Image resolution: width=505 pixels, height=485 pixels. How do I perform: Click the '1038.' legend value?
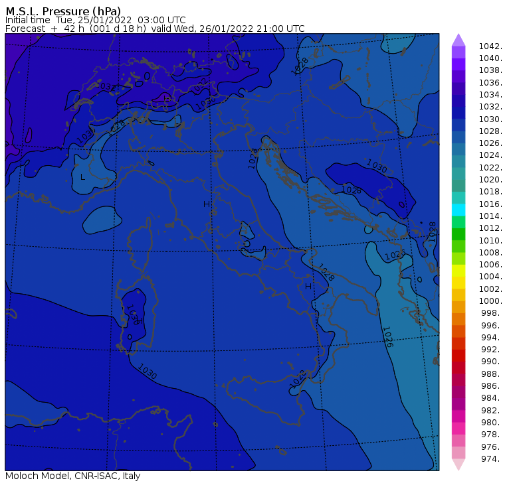coord(490,70)
